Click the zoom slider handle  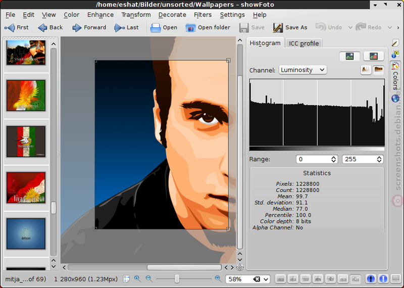(177, 279)
